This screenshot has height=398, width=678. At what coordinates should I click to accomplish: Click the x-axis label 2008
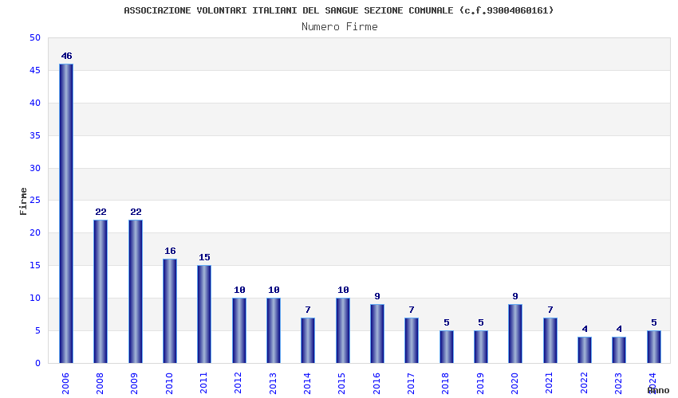click(x=100, y=384)
